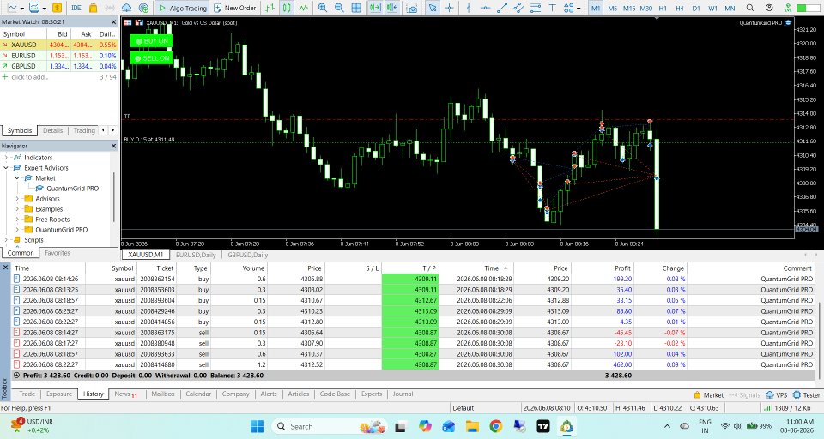824x439 pixels.
Task: Open the Market link in Toolbox bar
Action: click(x=709, y=395)
